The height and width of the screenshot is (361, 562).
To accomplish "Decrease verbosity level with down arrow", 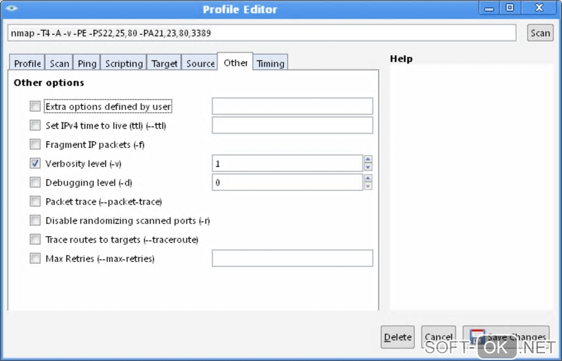I will (368, 167).
